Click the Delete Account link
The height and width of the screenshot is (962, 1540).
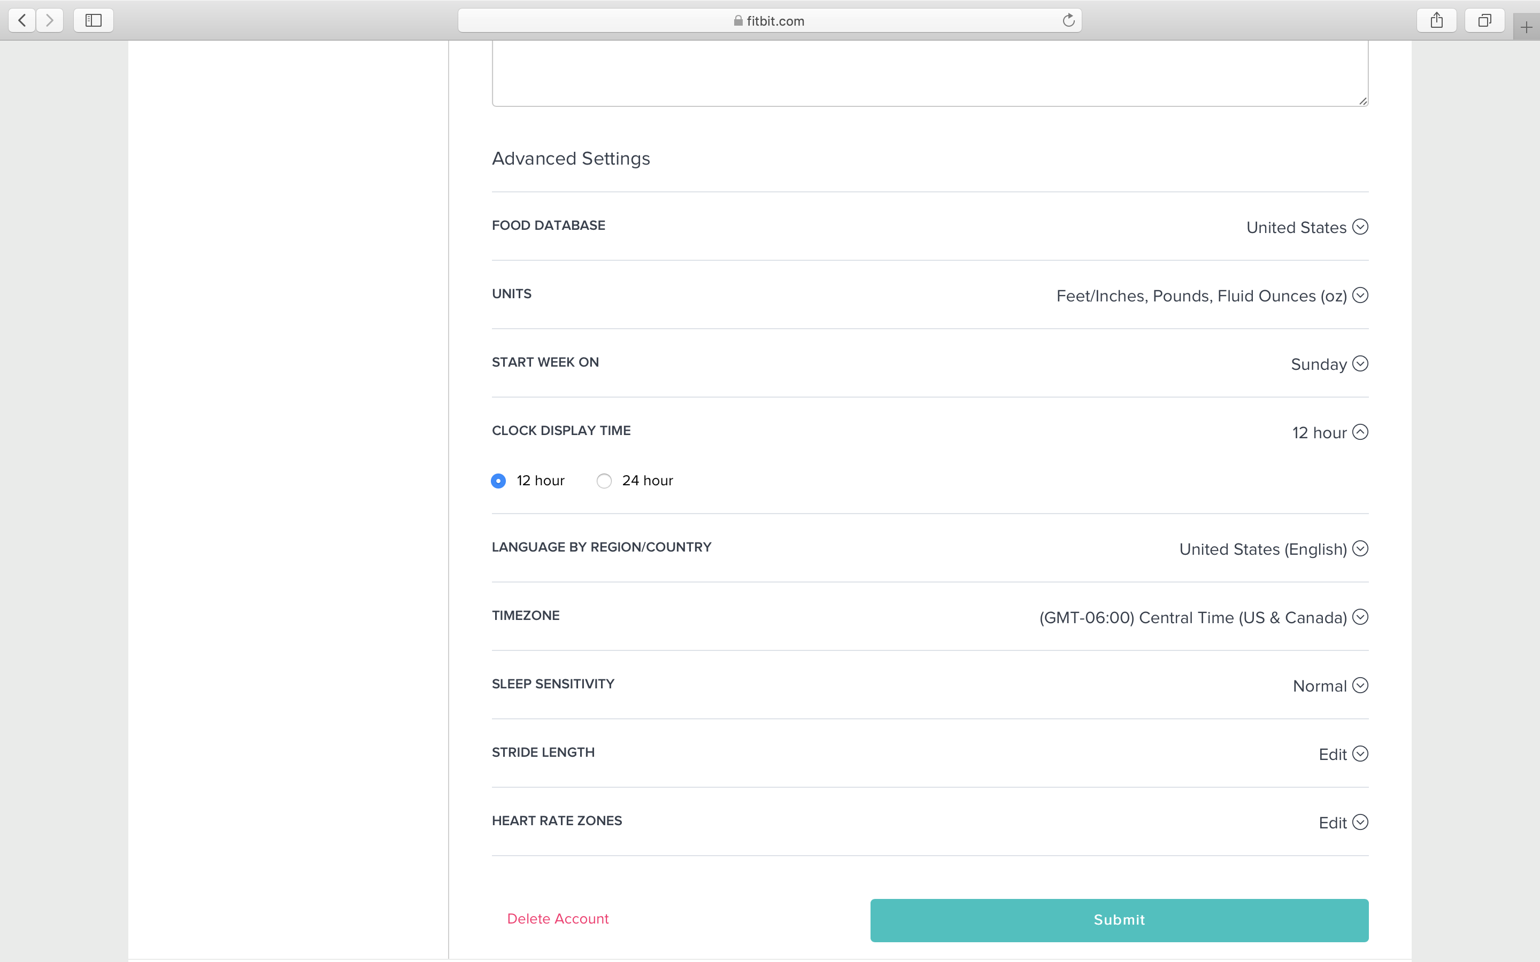pos(558,918)
